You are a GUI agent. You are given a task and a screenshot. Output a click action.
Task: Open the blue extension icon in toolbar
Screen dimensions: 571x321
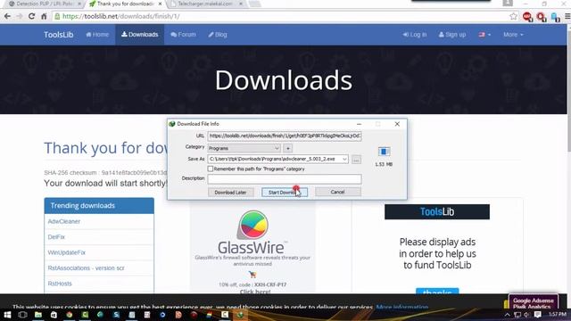point(555,17)
